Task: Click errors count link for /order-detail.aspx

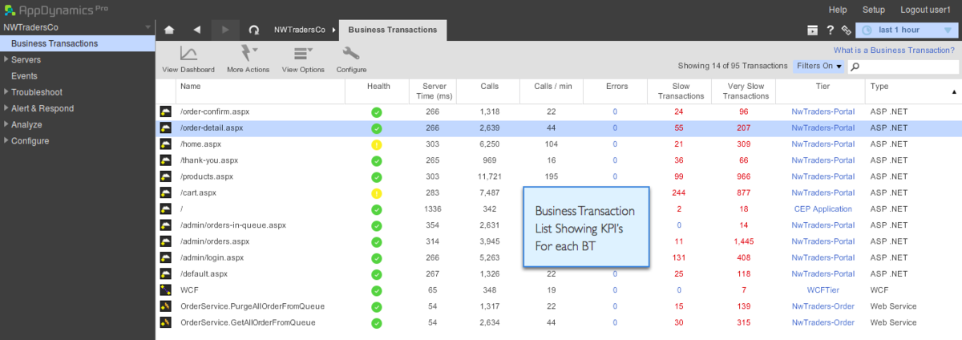Action: (615, 128)
